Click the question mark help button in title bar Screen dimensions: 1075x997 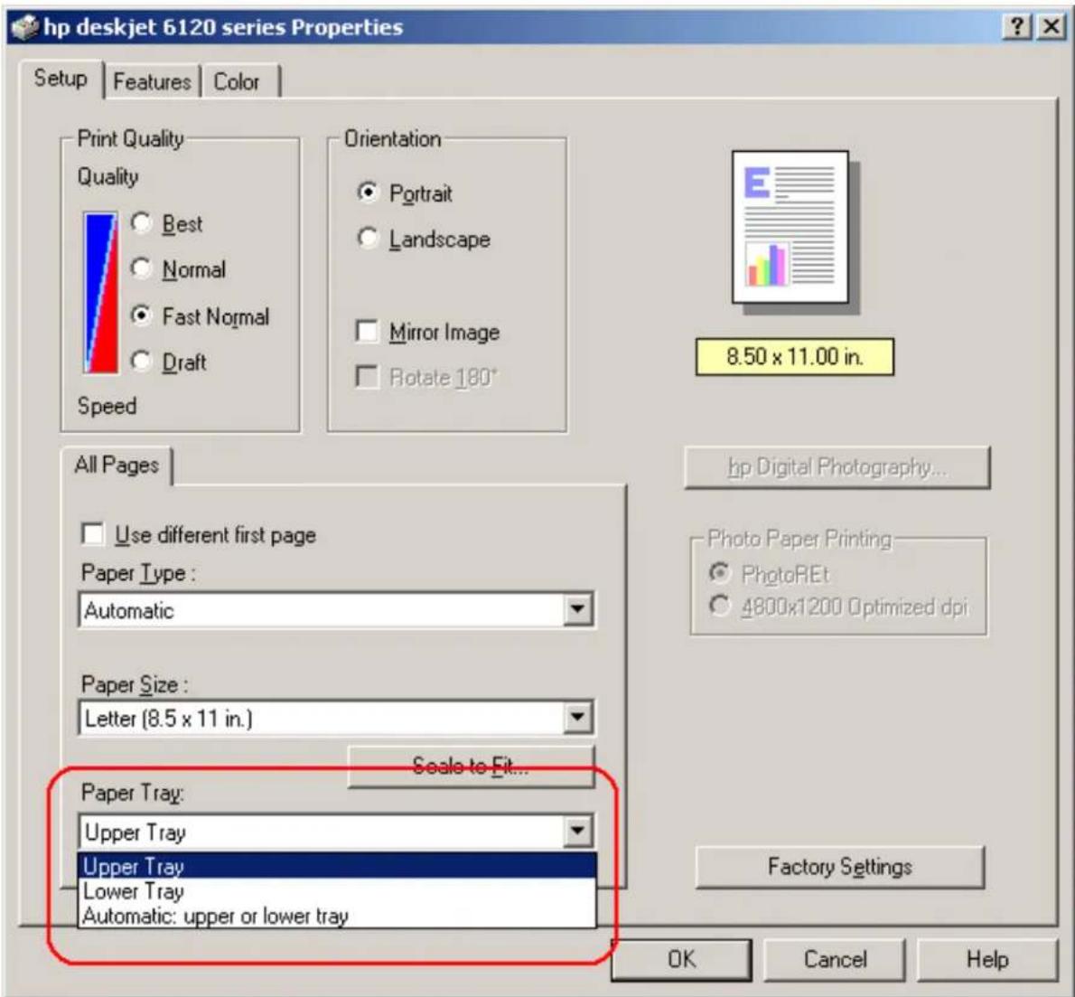coord(1018,27)
